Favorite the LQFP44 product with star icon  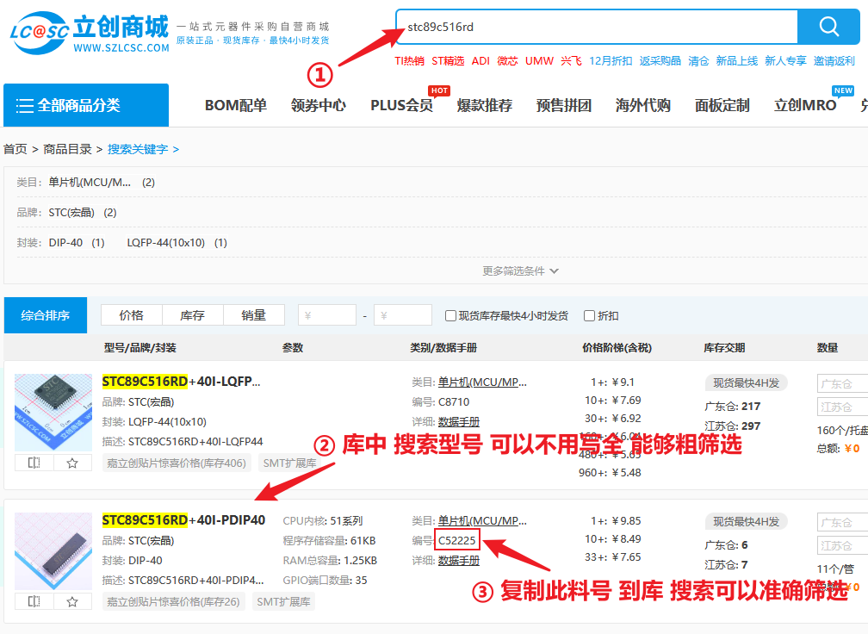coord(72,463)
